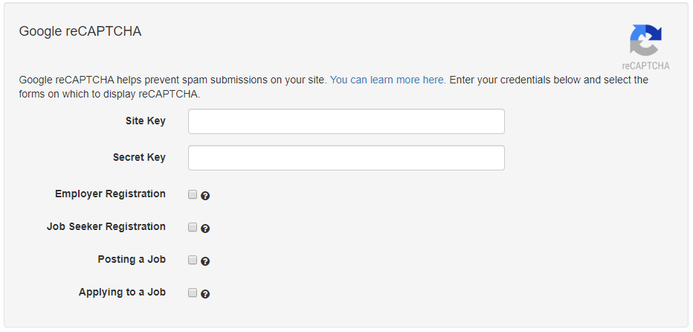Click the help icon beside Job Seeker Registration
The image size is (693, 332).
[205, 229]
